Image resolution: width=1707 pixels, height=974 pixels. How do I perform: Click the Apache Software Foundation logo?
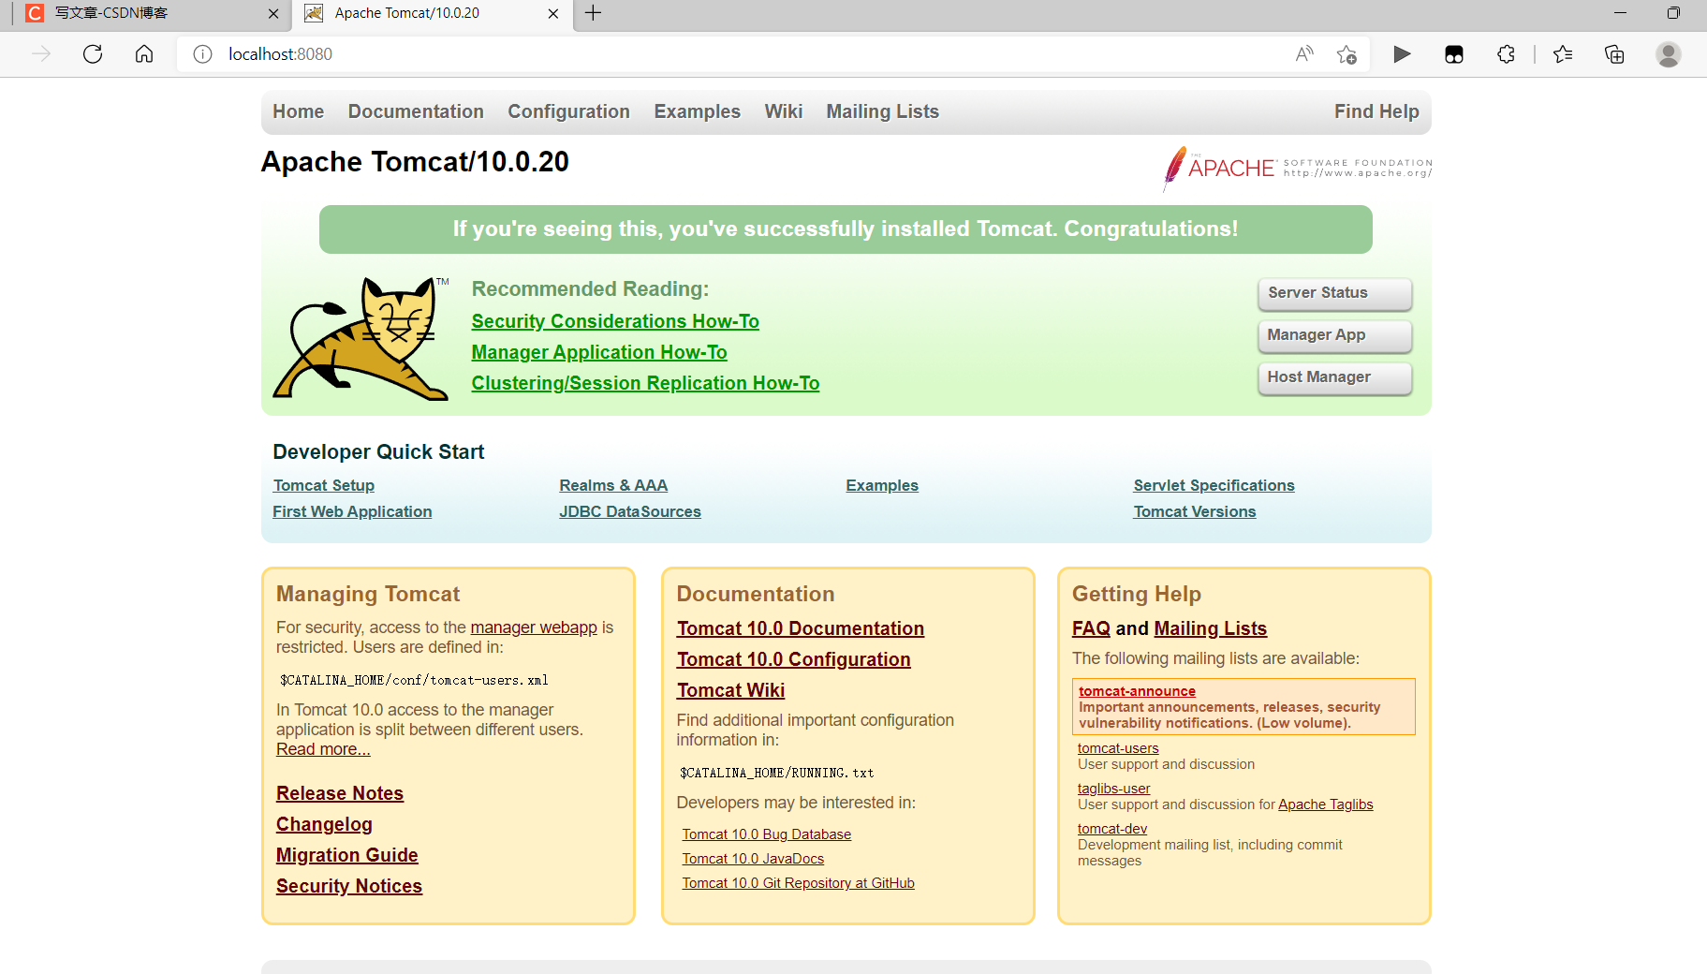(x=1298, y=169)
